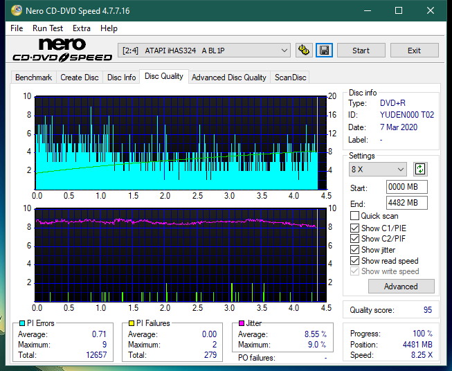
Task: Toggle Show C1/PIE checkbox
Action: (x=354, y=228)
